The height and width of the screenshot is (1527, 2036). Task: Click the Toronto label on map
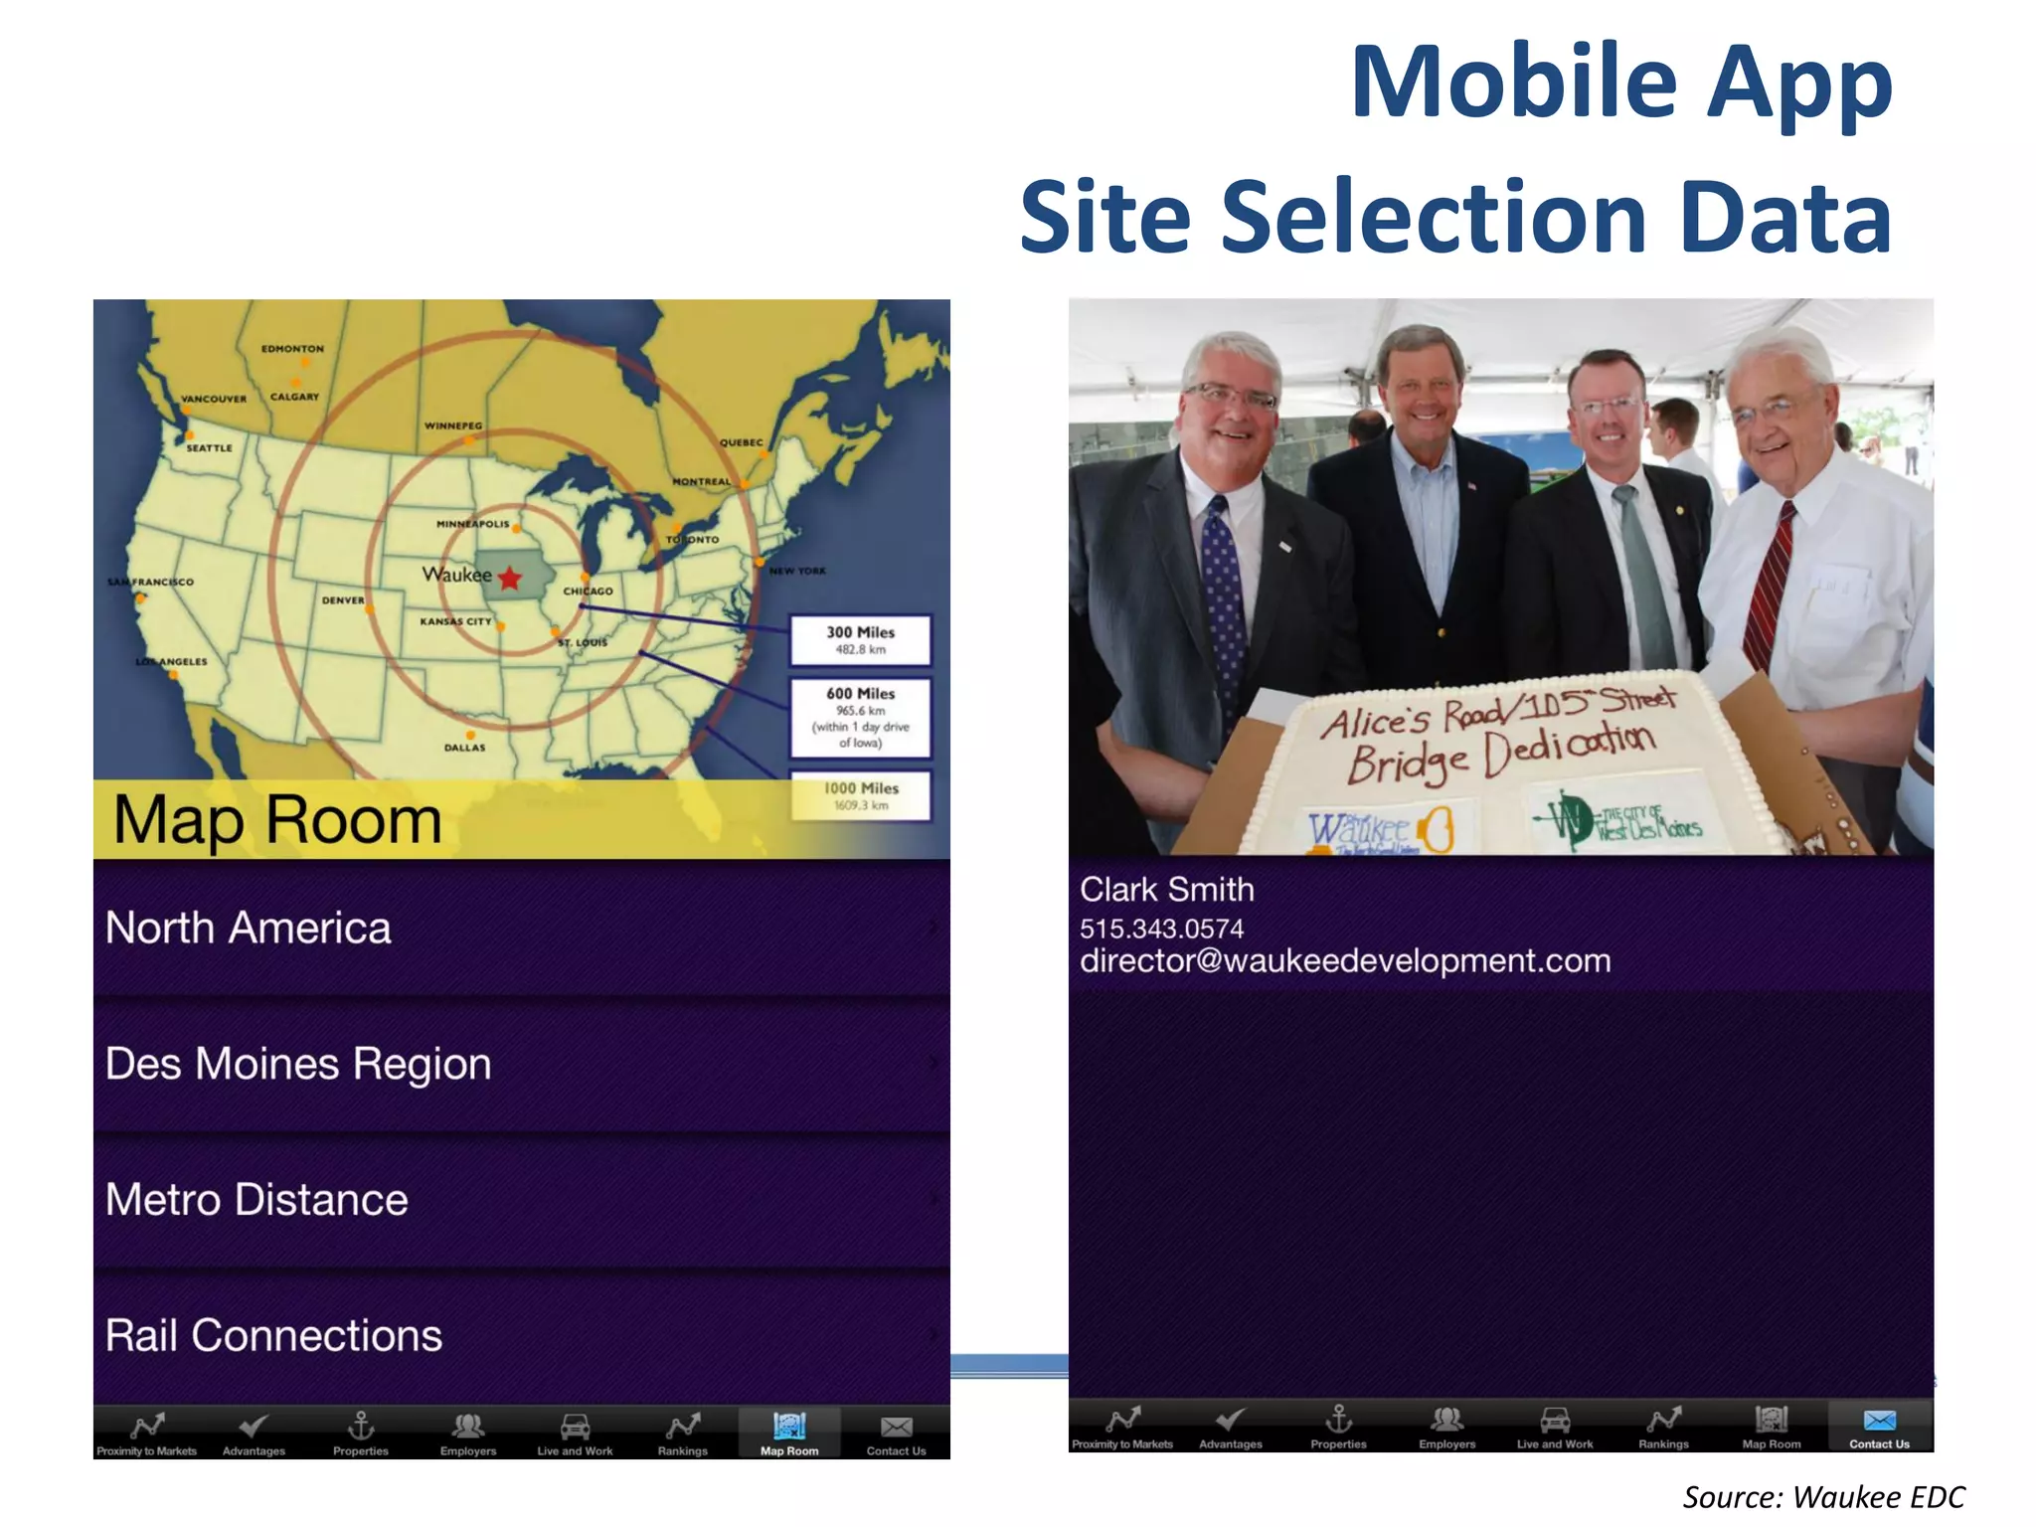[x=693, y=539]
